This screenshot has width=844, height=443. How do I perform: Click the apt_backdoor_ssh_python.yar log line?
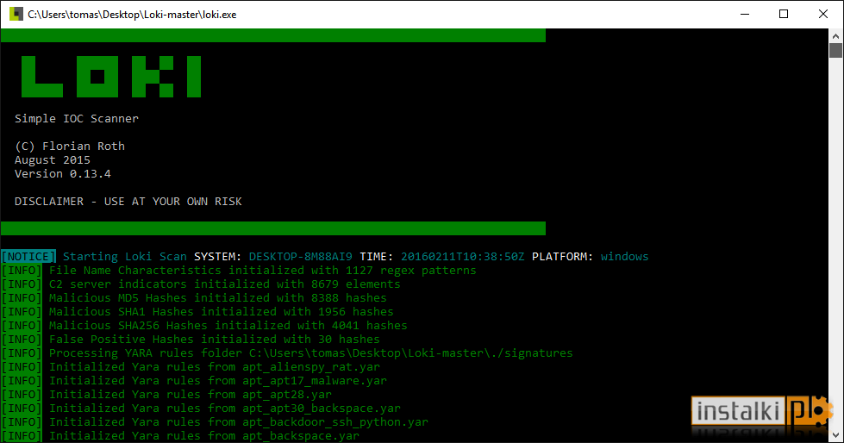click(x=215, y=422)
